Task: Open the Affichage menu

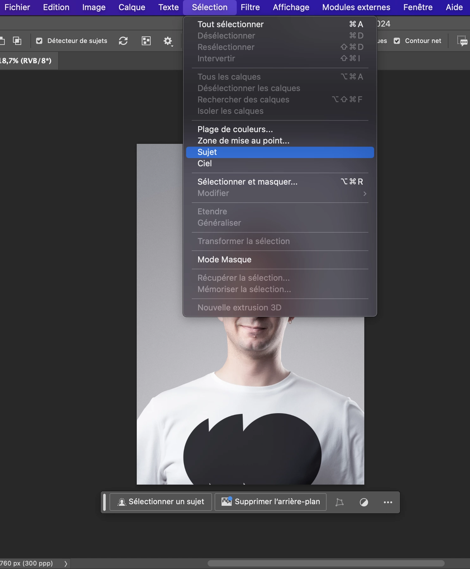Action: [291, 7]
